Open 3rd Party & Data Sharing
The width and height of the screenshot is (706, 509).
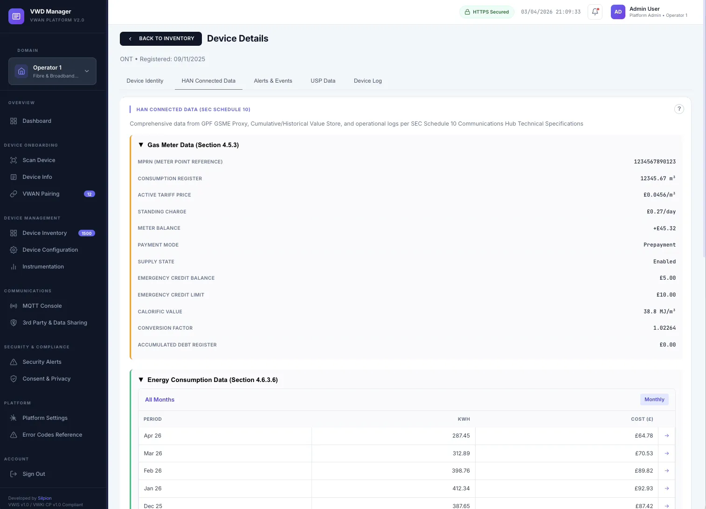coord(55,322)
